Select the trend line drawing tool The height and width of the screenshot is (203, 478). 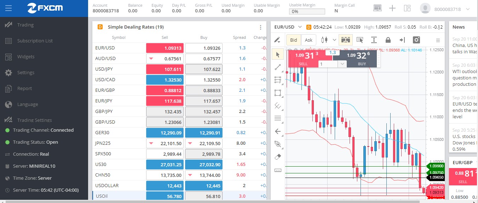click(278, 67)
